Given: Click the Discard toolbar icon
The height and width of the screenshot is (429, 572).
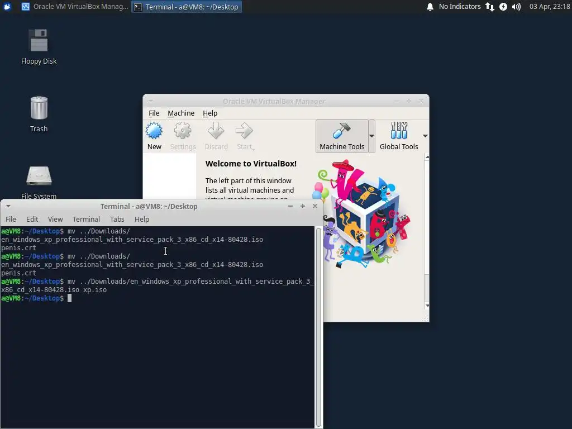Looking at the screenshot, I should [x=216, y=131].
